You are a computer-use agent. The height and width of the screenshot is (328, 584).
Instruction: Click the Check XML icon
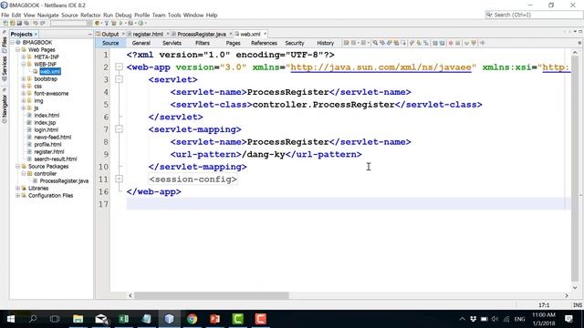click(466, 43)
